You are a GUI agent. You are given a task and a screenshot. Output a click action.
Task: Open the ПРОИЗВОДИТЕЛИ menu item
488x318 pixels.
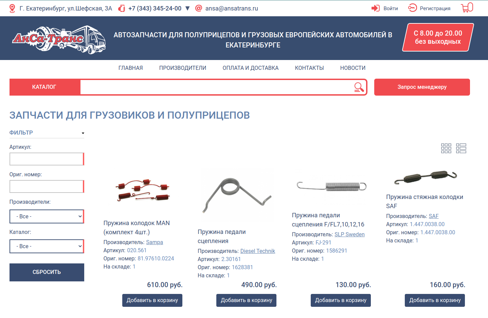click(183, 68)
